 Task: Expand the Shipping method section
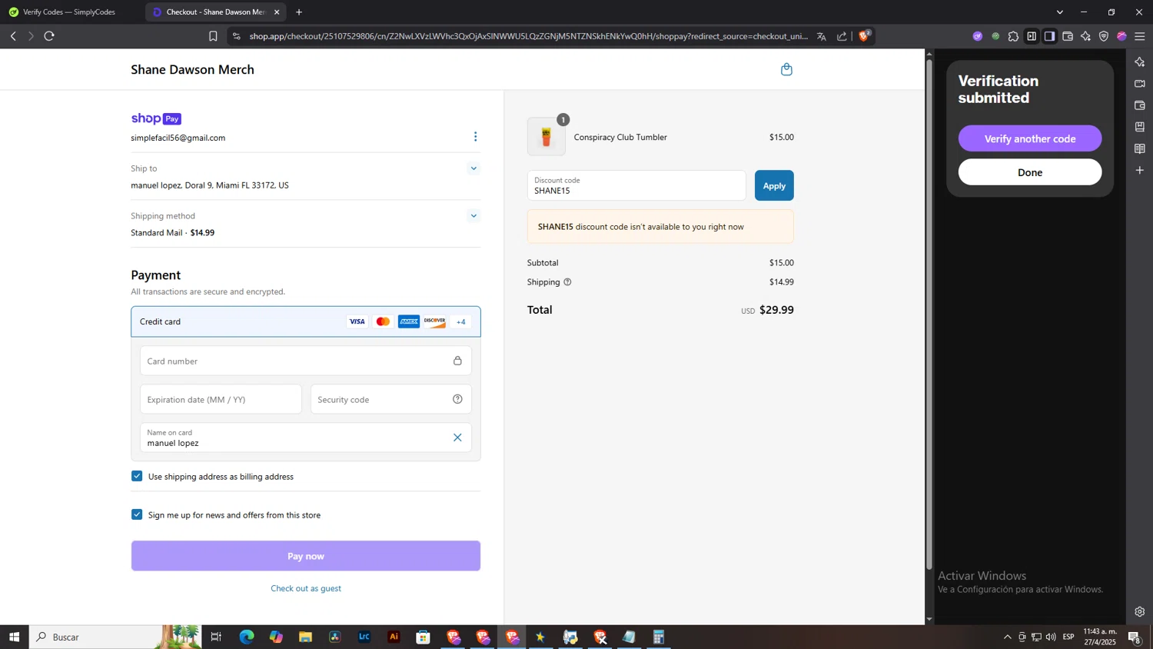(x=473, y=216)
